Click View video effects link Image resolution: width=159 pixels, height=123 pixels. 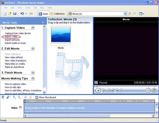click(x=14, y=57)
